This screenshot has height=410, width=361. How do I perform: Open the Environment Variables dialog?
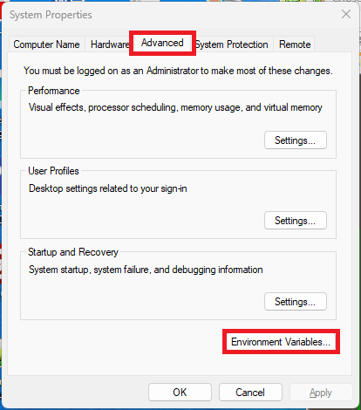click(281, 342)
